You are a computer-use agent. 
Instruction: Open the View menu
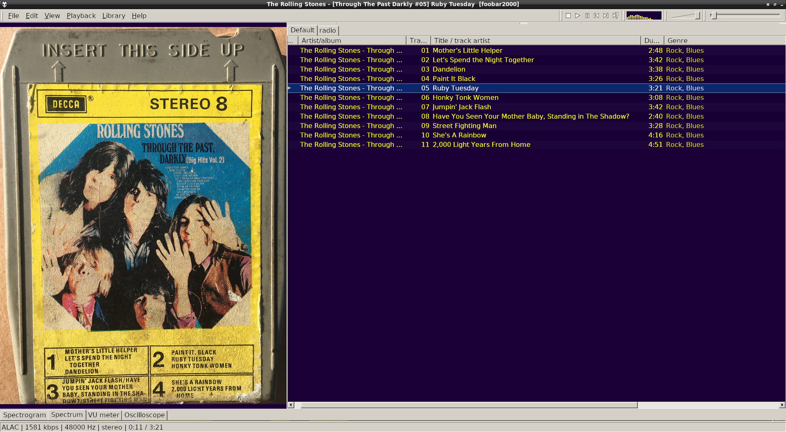(x=52, y=16)
